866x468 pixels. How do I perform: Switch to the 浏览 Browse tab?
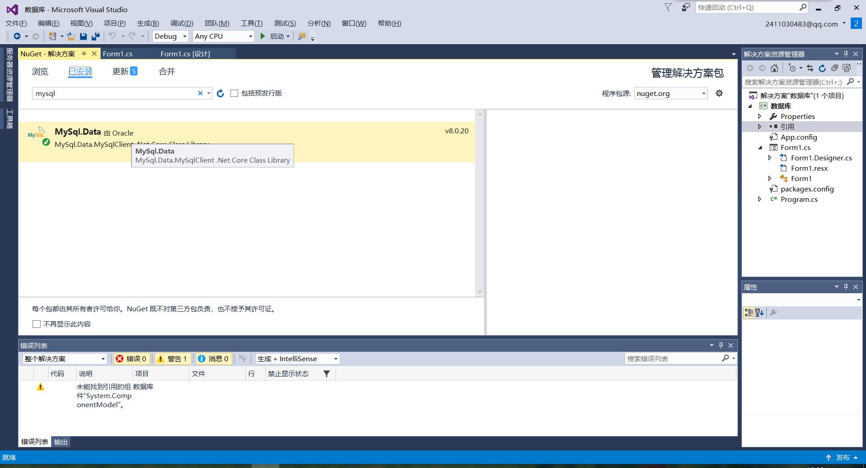click(x=40, y=71)
